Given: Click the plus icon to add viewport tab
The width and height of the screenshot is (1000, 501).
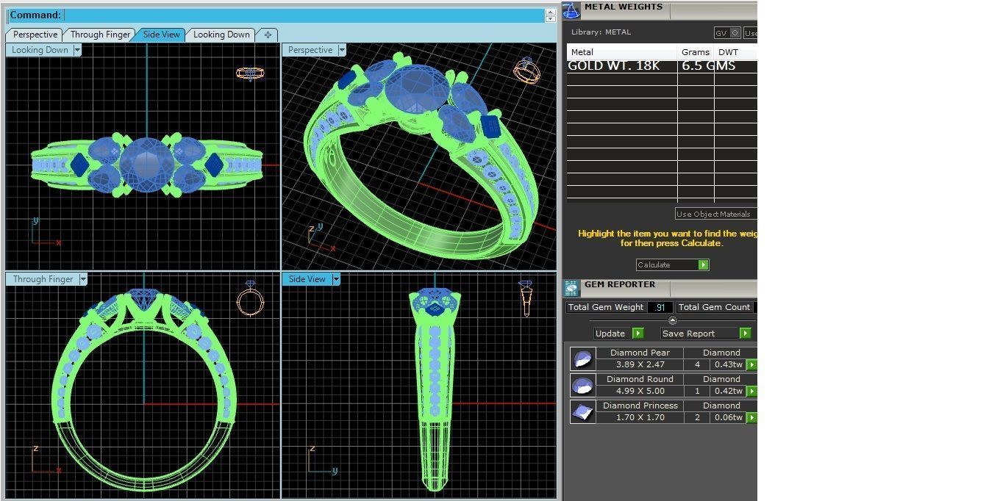Looking at the screenshot, I should coord(268,35).
